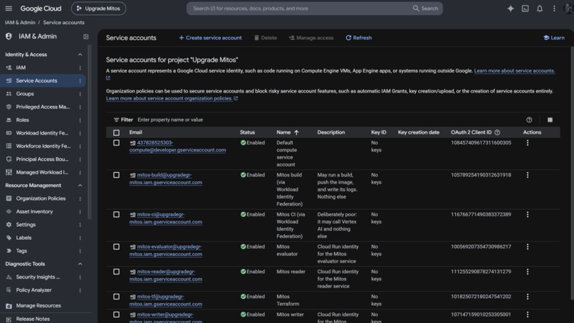Open the Gemini sparkle assistant icon
This screenshot has height=323, width=574.
point(511,9)
